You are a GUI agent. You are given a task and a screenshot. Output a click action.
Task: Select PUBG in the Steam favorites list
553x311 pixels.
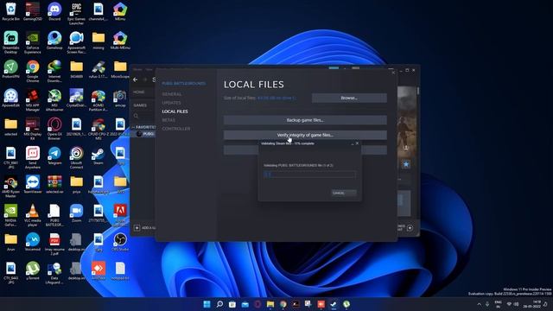145,134
